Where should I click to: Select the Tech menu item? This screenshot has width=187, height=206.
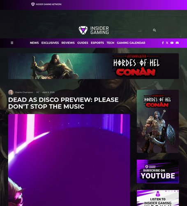point(110,43)
